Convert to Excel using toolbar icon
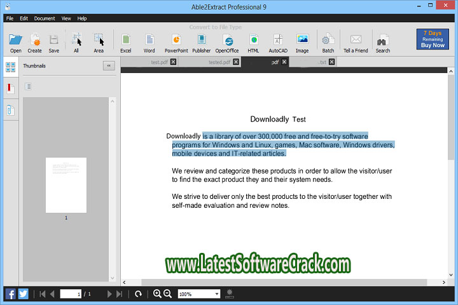The image size is (458, 305). tap(125, 41)
